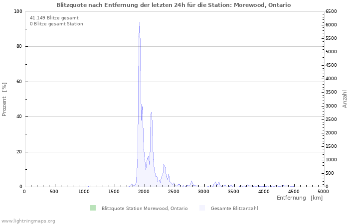Click the 2000 tick on the distance axis
The image size is (349, 224).
coord(144,191)
